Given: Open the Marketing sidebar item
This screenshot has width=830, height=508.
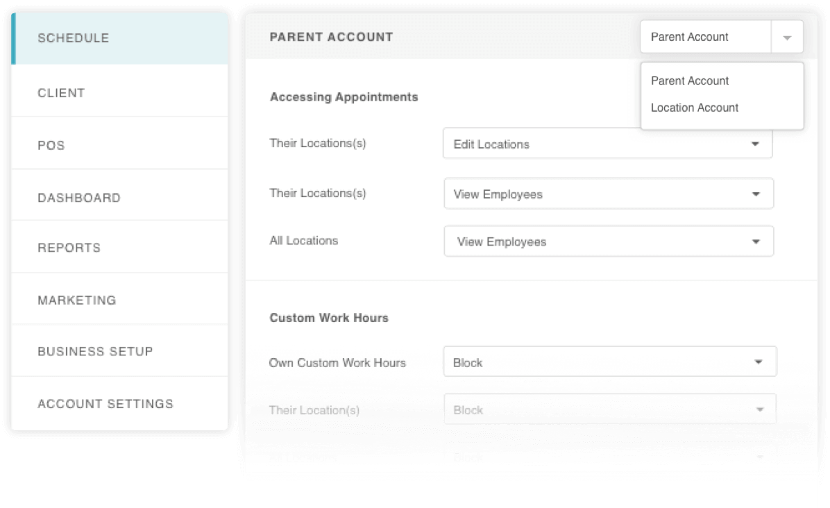Looking at the screenshot, I should pos(119,299).
